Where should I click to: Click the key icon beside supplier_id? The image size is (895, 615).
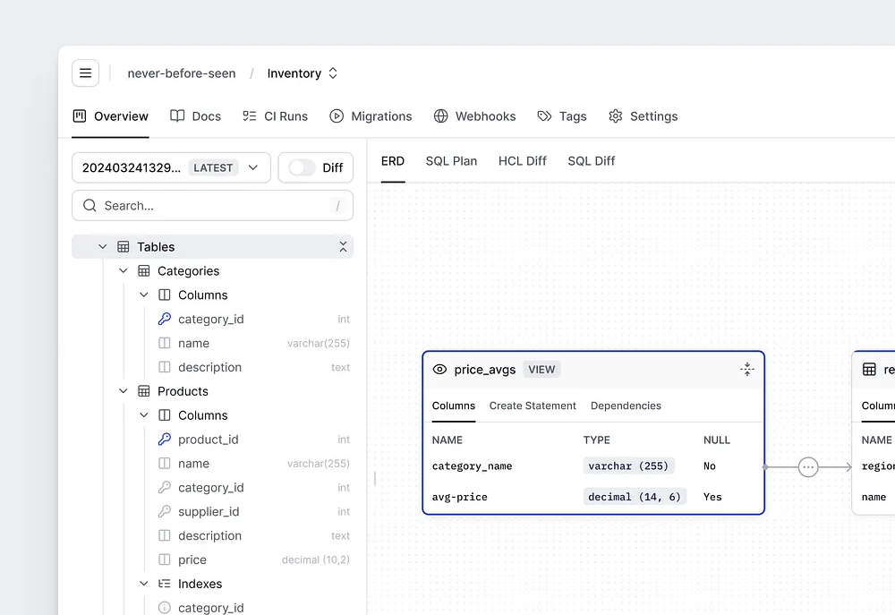pyautogui.click(x=164, y=512)
